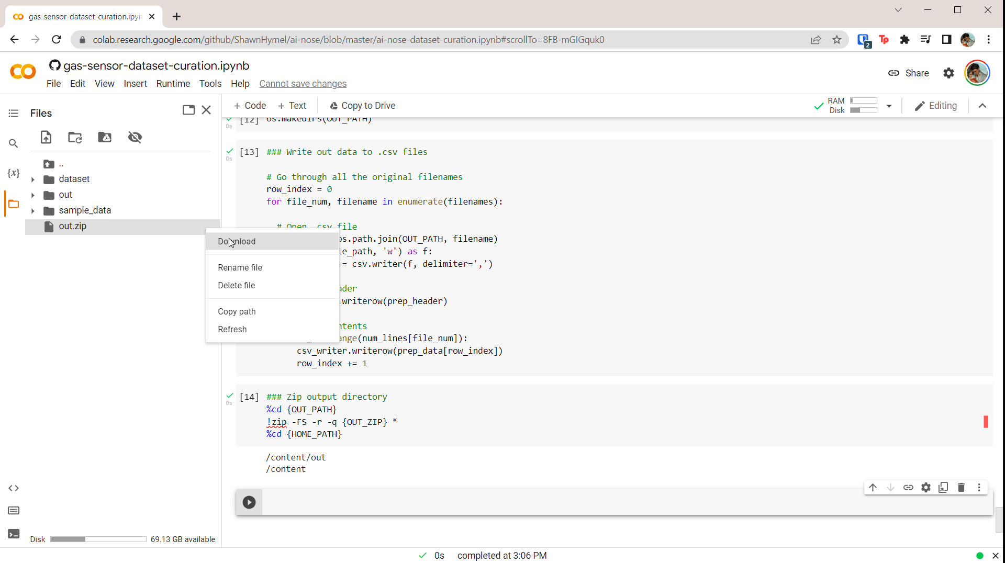Choose Download from the context menu
Image resolution: width=1005 pixels, height=563 pixels.
point(237,242)
